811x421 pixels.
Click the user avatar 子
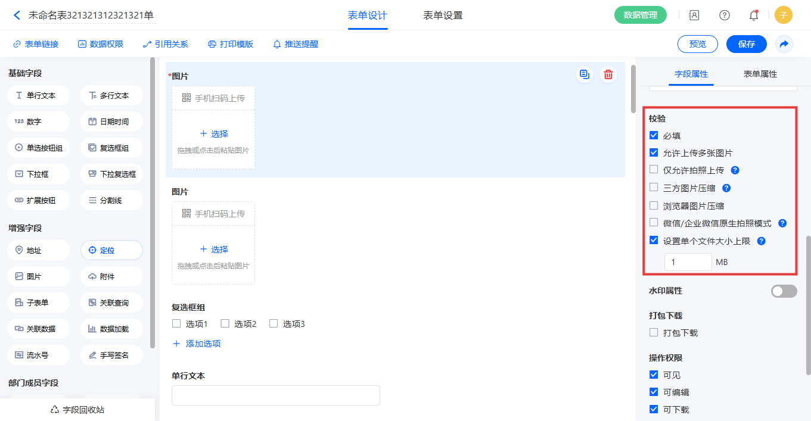(784, 15)
